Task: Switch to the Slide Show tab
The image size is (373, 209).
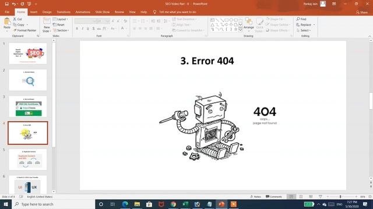Action: [103, 12]
